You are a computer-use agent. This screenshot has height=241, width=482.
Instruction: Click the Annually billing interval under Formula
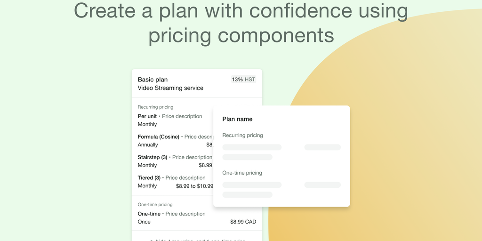tap(148, 145)
